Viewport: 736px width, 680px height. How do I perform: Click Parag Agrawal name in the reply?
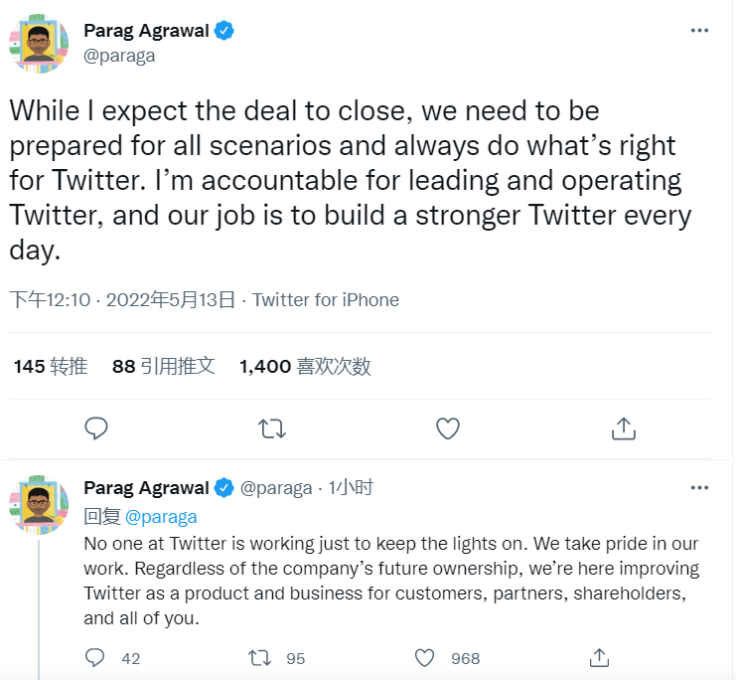[x=146, y=488]
